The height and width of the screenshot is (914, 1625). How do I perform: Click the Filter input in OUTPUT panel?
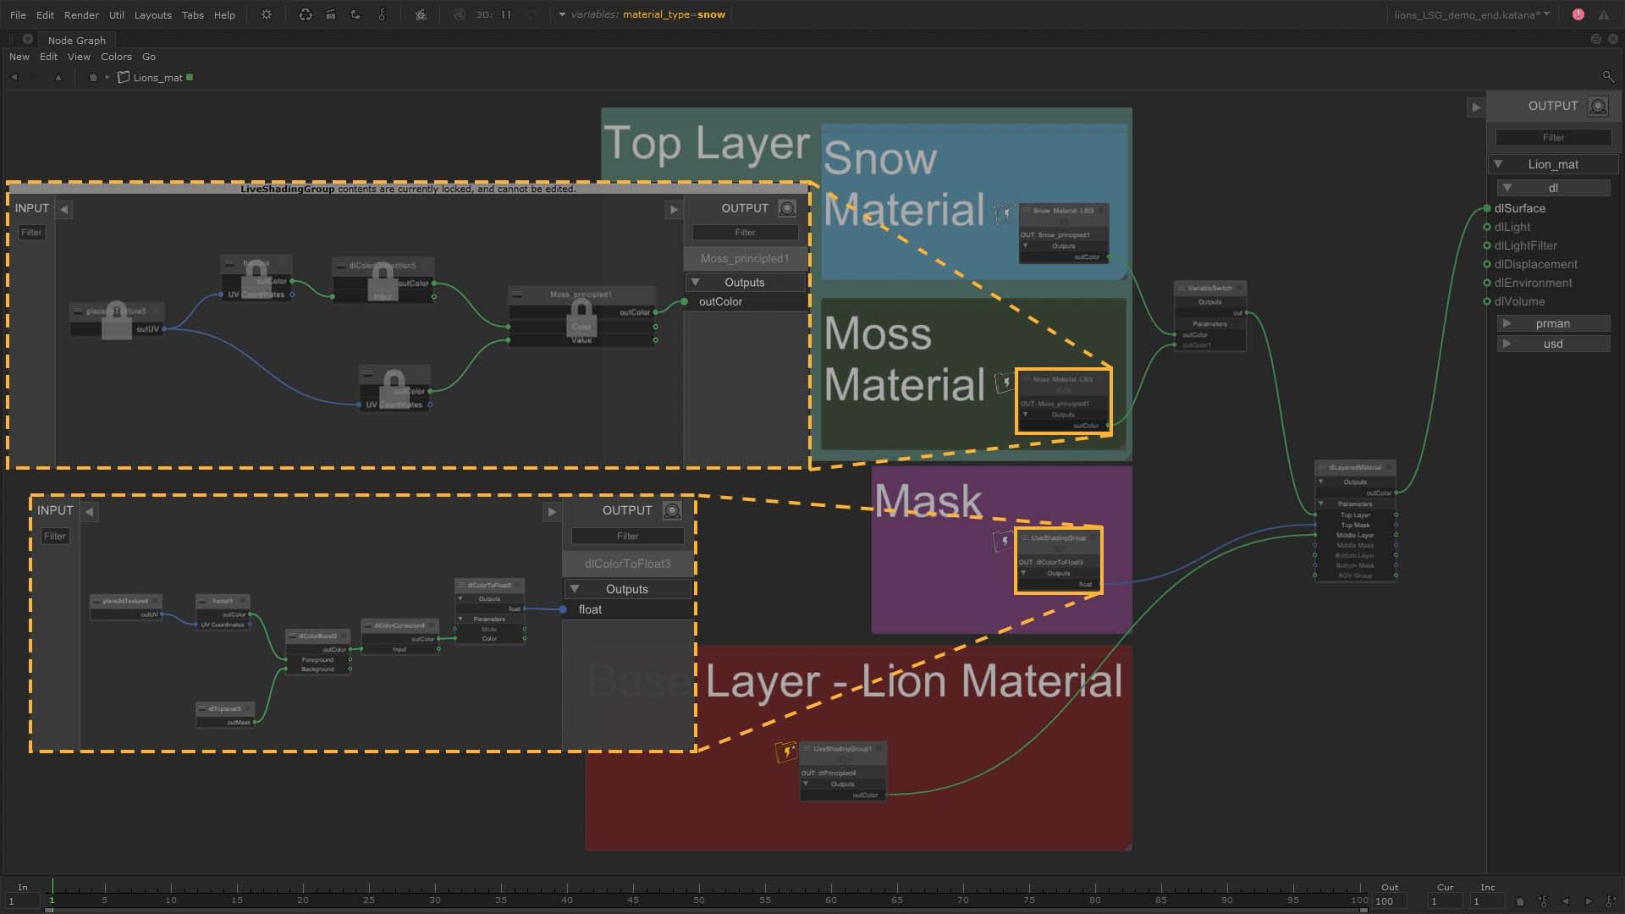click(1554, 136)
